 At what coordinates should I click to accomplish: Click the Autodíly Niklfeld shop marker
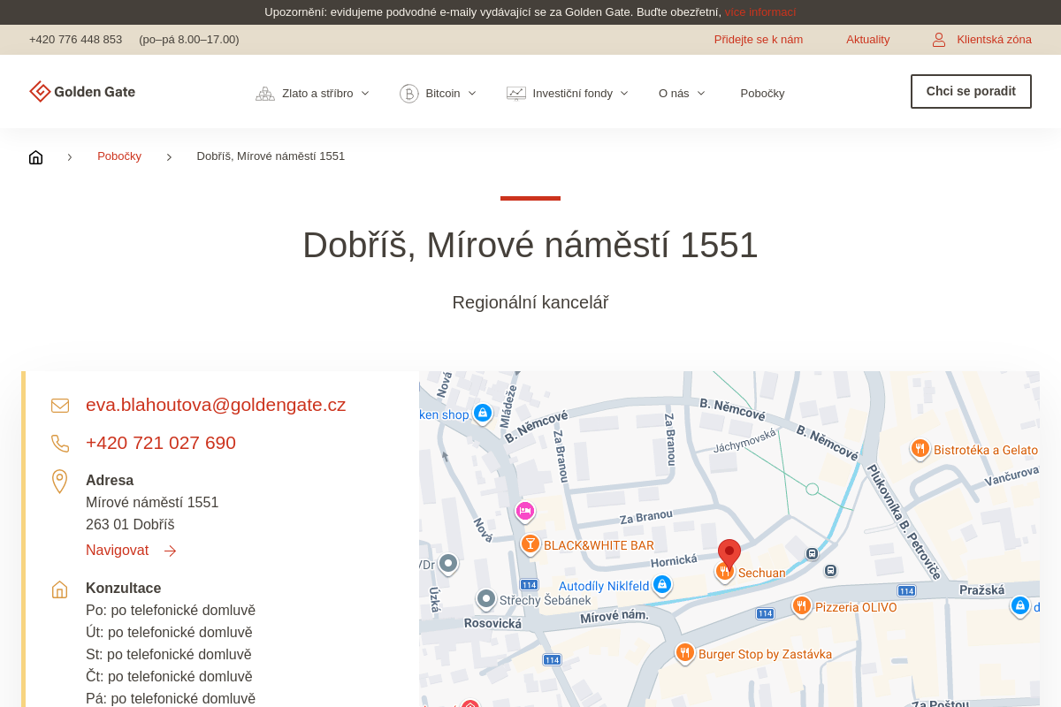click(662, 584)
